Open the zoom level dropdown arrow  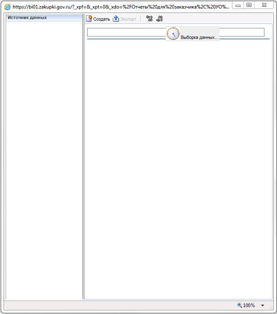tap(263, 305)
